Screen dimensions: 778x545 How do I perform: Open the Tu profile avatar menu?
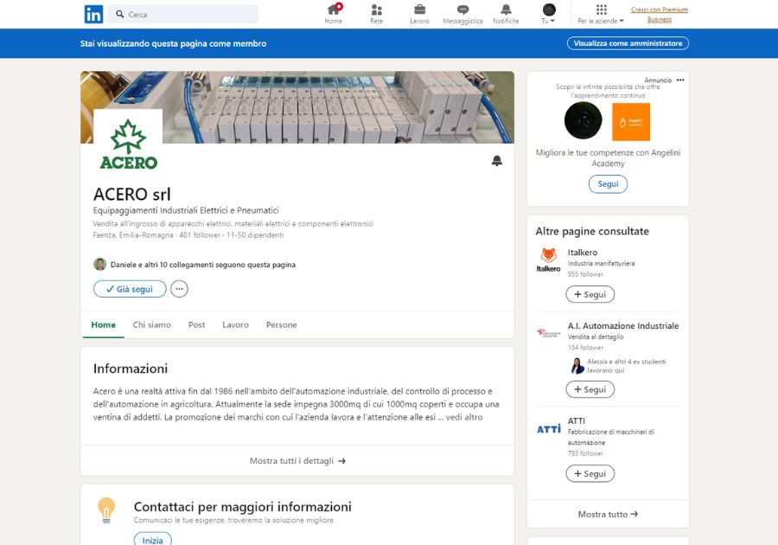coord(549,10)
